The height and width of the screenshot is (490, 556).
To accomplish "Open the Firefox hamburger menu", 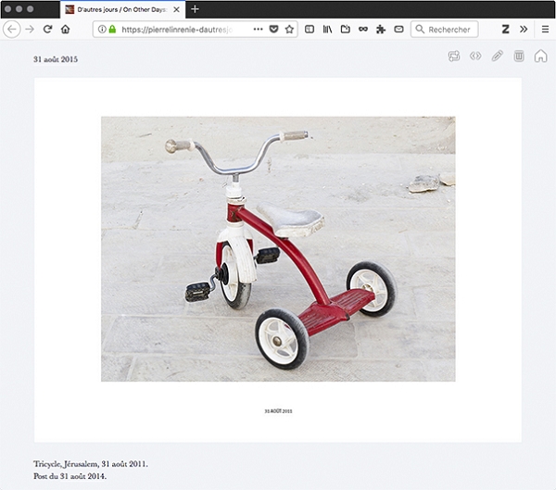I will click(x=544, y=30).
